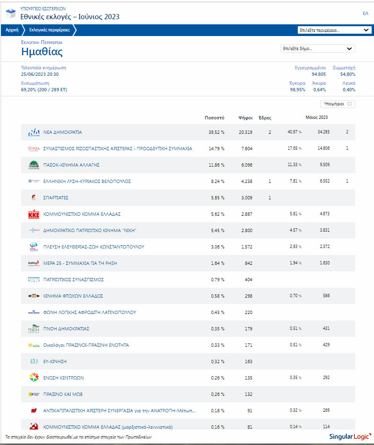Expand the Επιλέξτε δήμο dropdown
Screen dimensions: 374x445
click(317, 49)
